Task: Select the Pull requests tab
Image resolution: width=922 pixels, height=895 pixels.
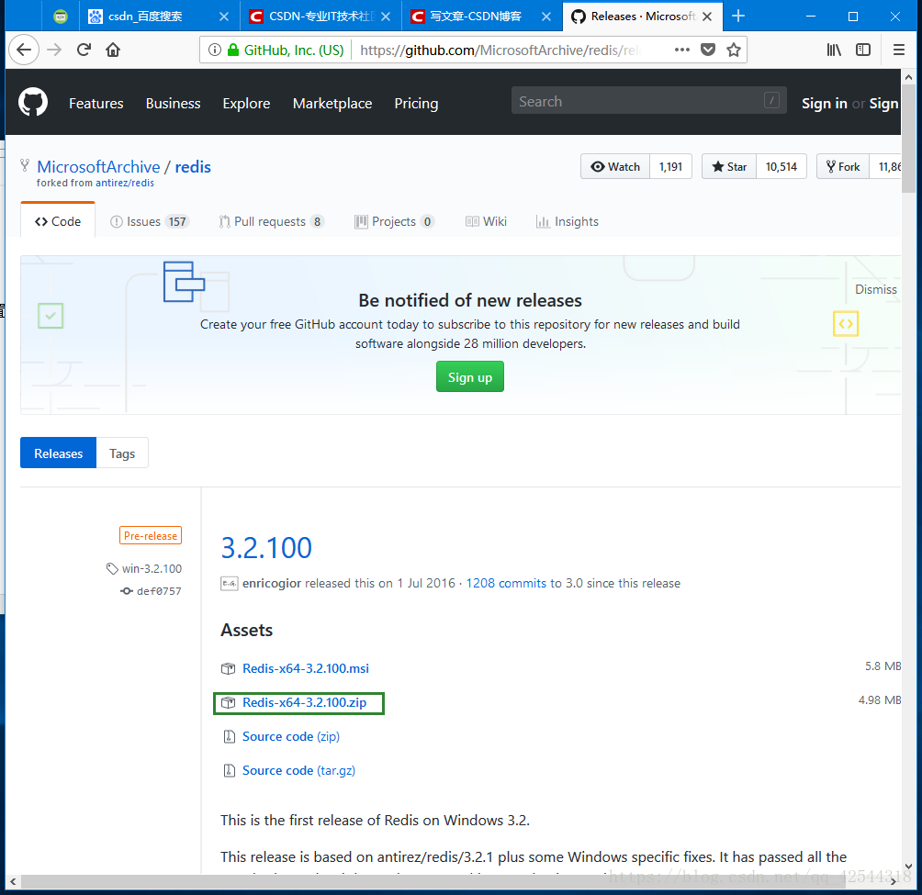Action: click(x=271, y=221)
